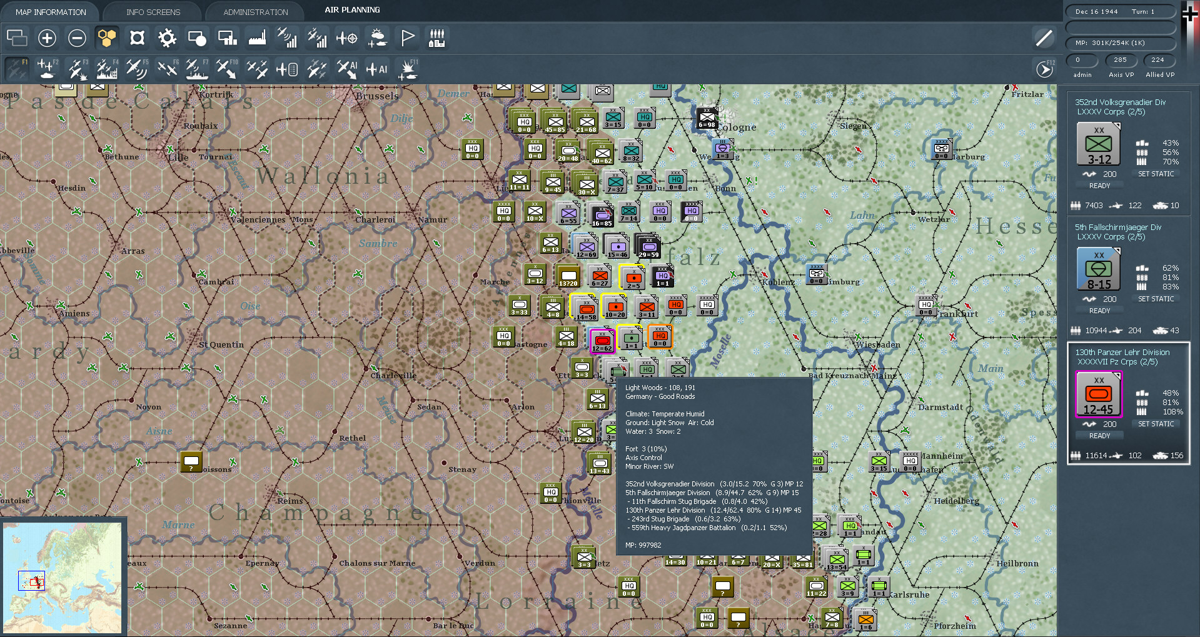Select the F10 air transfer mode
This screenshot has height=637, width=1200.
(227, 69)
